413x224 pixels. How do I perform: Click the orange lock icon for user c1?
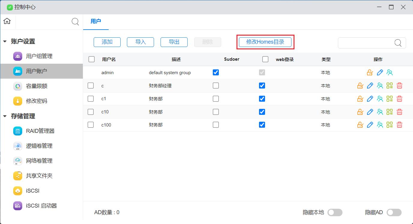[360, 99]
